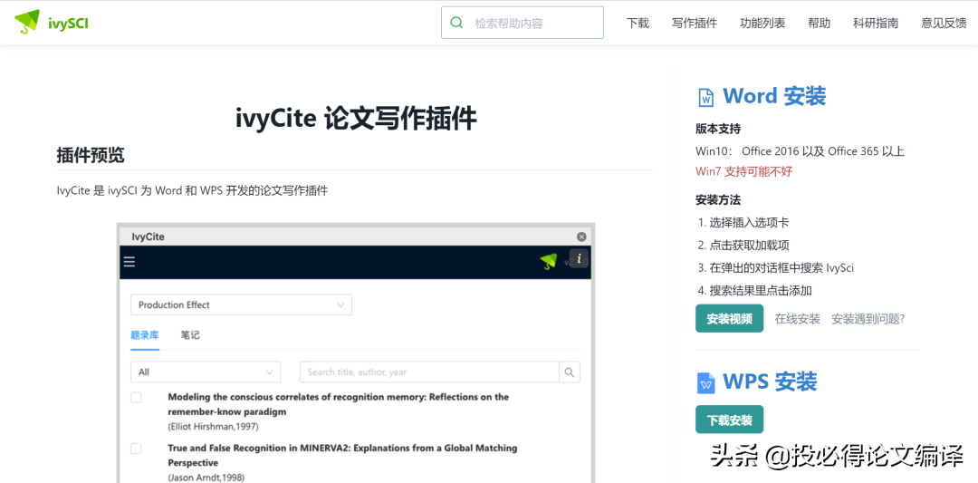Focus the Search title, author, year field
Image resolution: width=978 pixels, height=483 pixels.
pyautogui.click(x=429, y=372)
